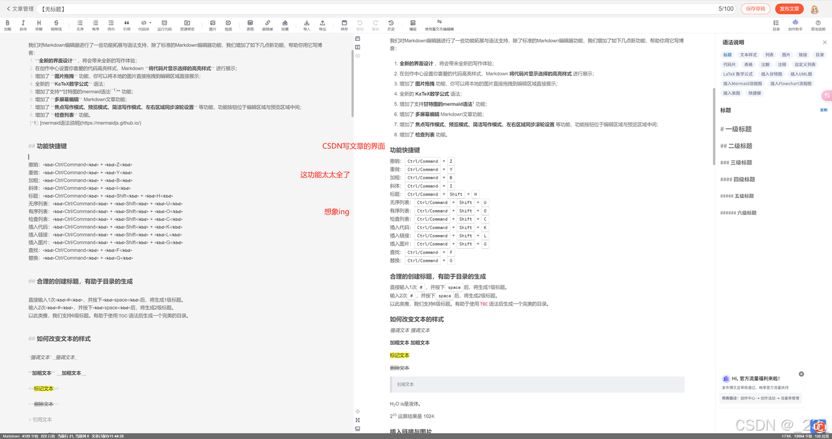Insert an image (图片)
This screenshot has height=439, width=832.
tap(213, 25)
